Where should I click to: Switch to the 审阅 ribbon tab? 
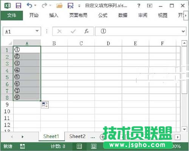coord(143,15)
